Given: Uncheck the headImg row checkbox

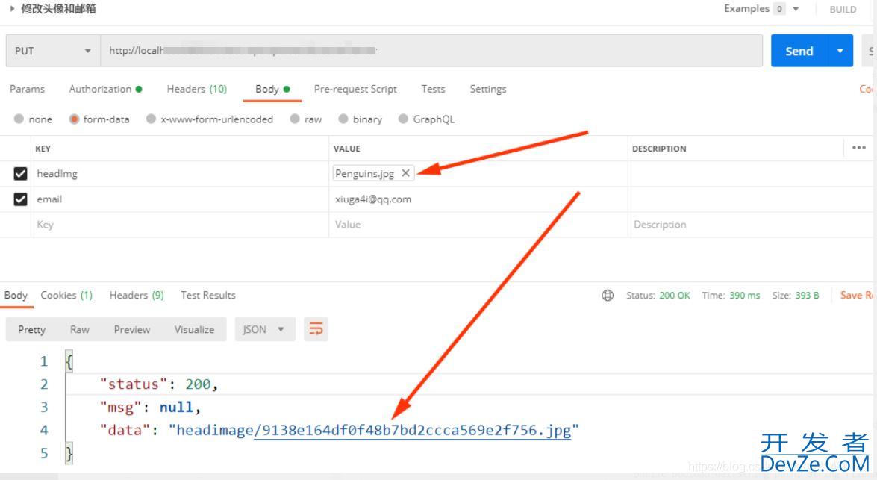Looking at the screenshot, I should pos(20,174).
